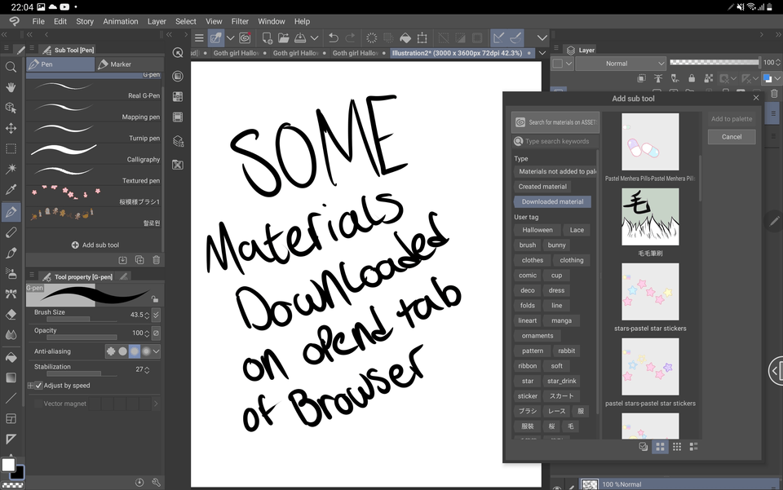Toggle the brush size lock icon in G-pen preview
The image size is (783, 490).
point(155,299)
